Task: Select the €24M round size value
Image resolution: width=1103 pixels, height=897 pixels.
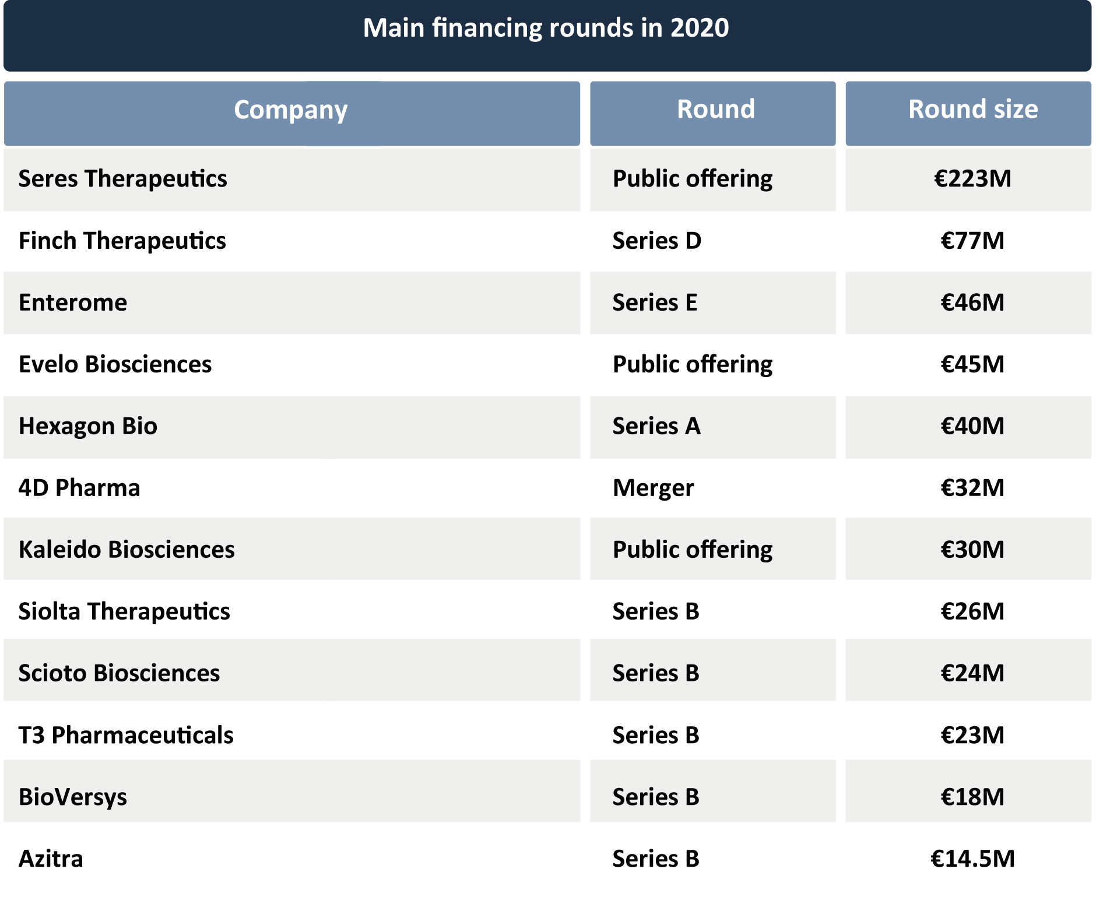Action: tap(972, 673)
